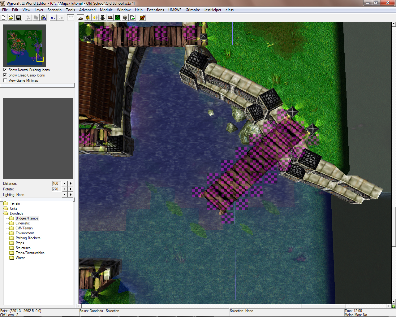This screenshot has height=317, width=396.
Task: Open the Module menu
Action: click(x=106, y=10)
